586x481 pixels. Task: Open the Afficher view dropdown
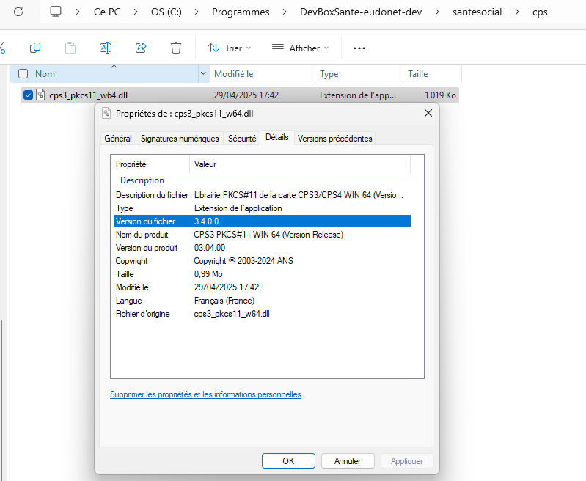coord(301,48)
